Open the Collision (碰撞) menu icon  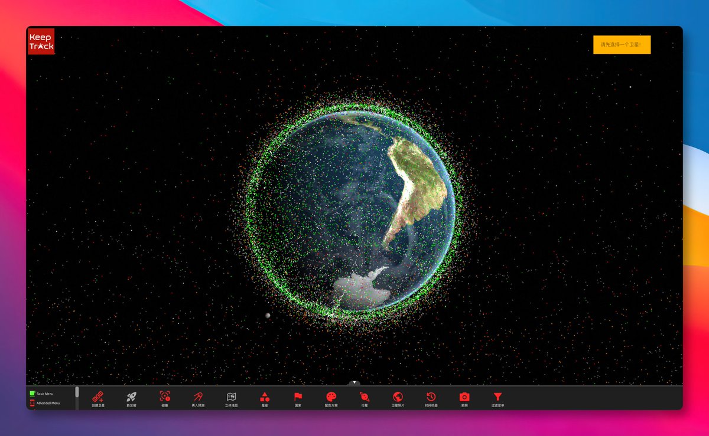point(165,399)
